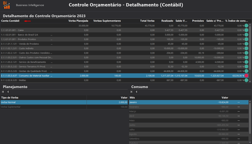Click green status indicator on Multas row
The height and width of the screenshot is (144, 252).
[246, 80]
